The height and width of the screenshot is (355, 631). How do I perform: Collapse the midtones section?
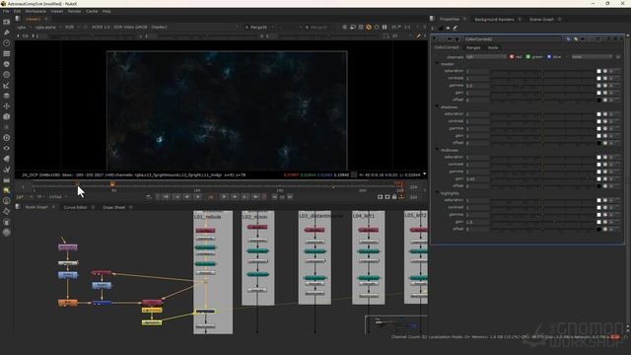point(437,150)
